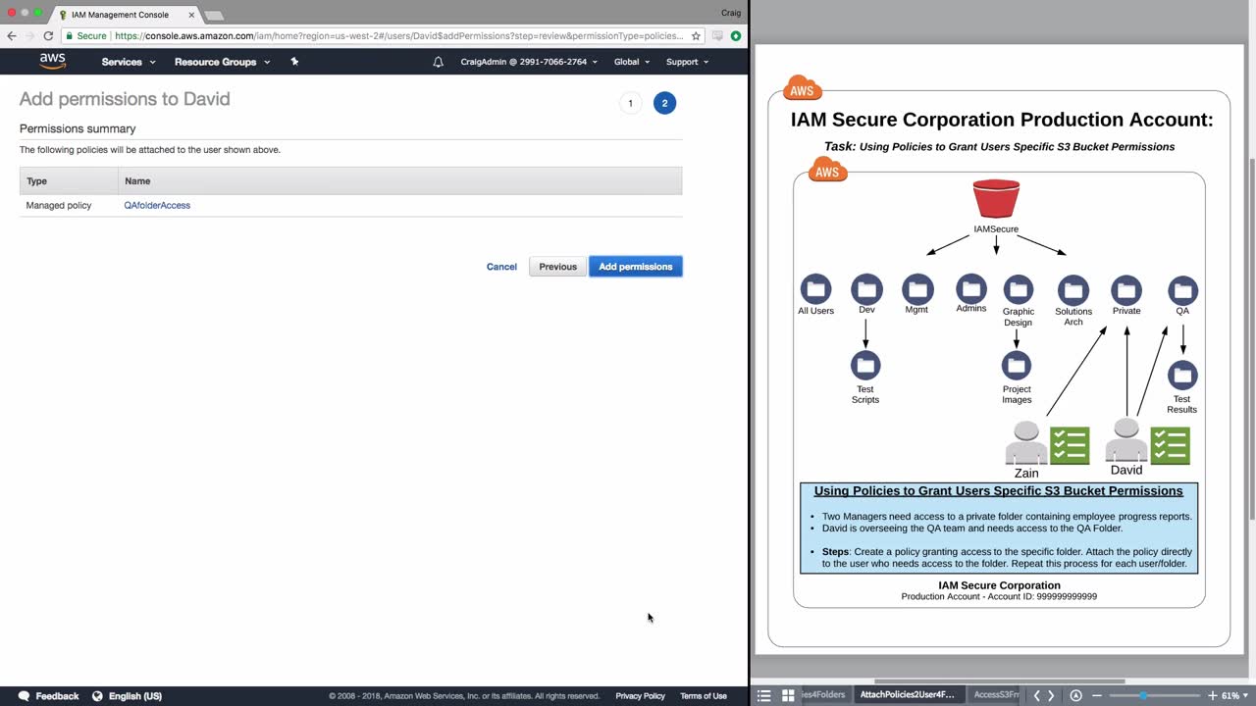1256x706 pixels.
Task: Select the David user figure in diagram
Action: coord(1126,440)
